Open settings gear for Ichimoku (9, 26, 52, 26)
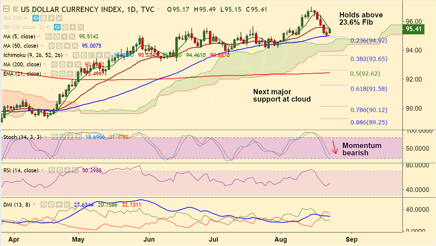This screenshot has width=436, height=246. click(x=83, y=55)
